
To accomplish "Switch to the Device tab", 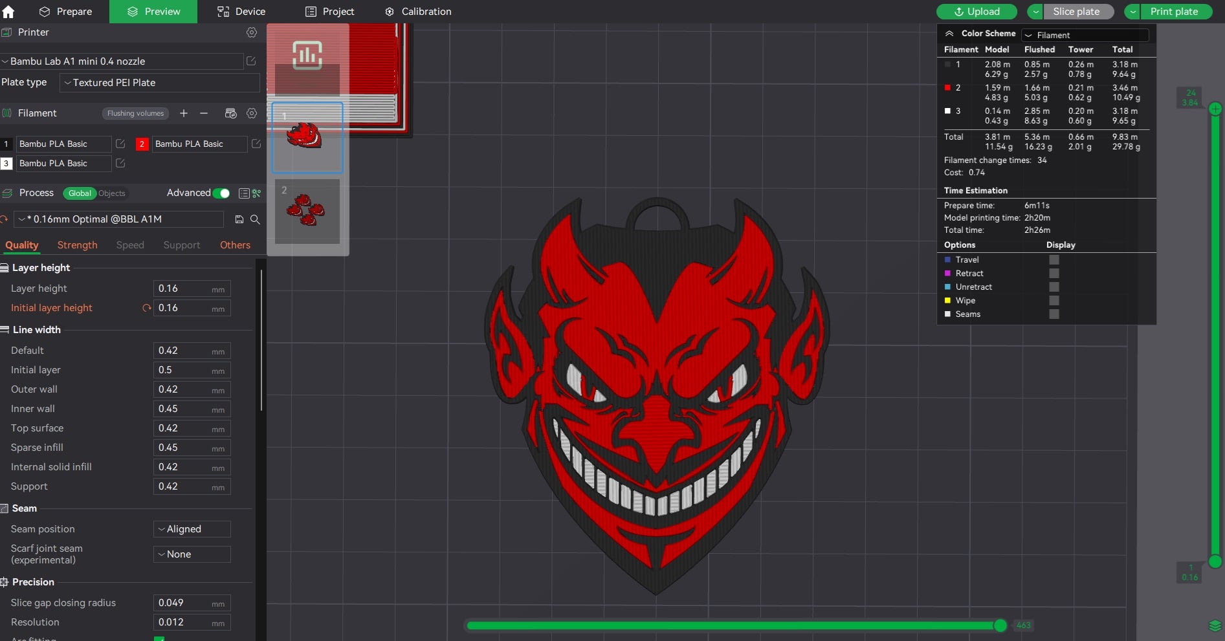I will pos(241,12).
